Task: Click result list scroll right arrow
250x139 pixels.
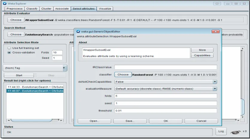Action: 62,121
